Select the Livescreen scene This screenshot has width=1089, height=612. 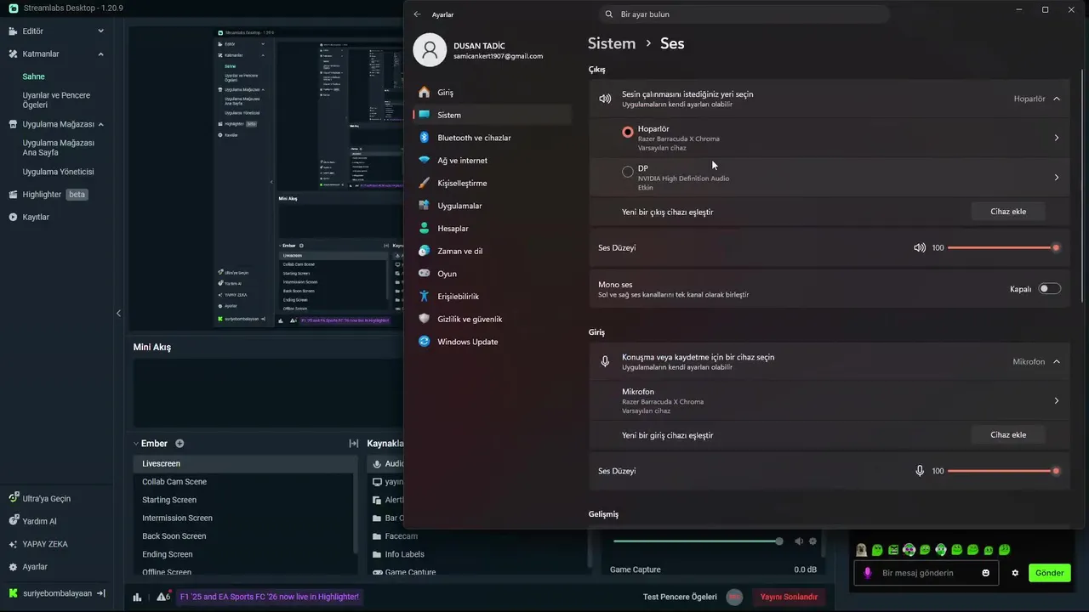click(x=245, y=464)
